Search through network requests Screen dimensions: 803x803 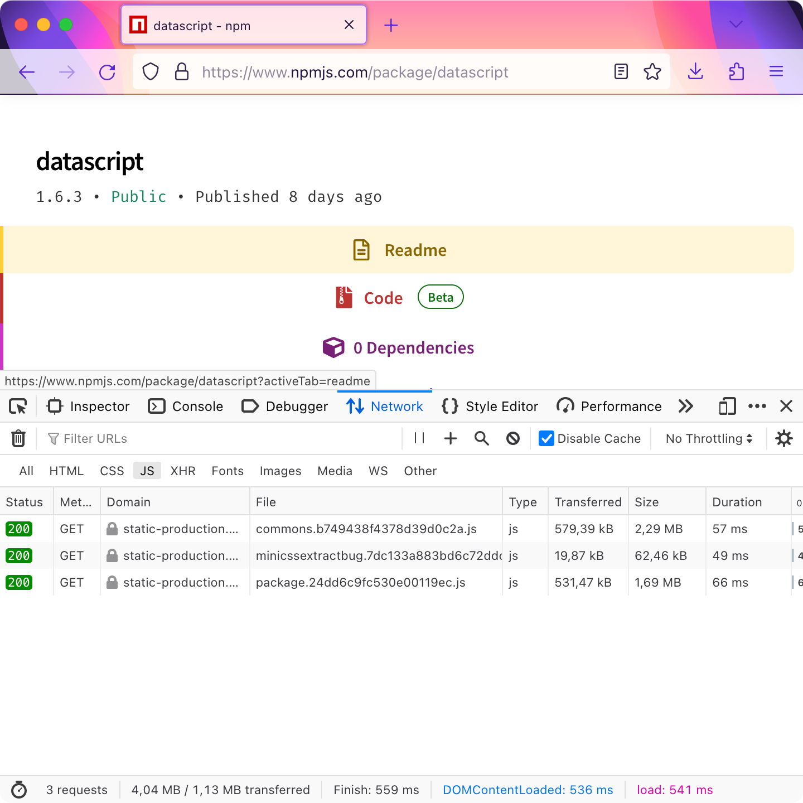coord(481,438)
